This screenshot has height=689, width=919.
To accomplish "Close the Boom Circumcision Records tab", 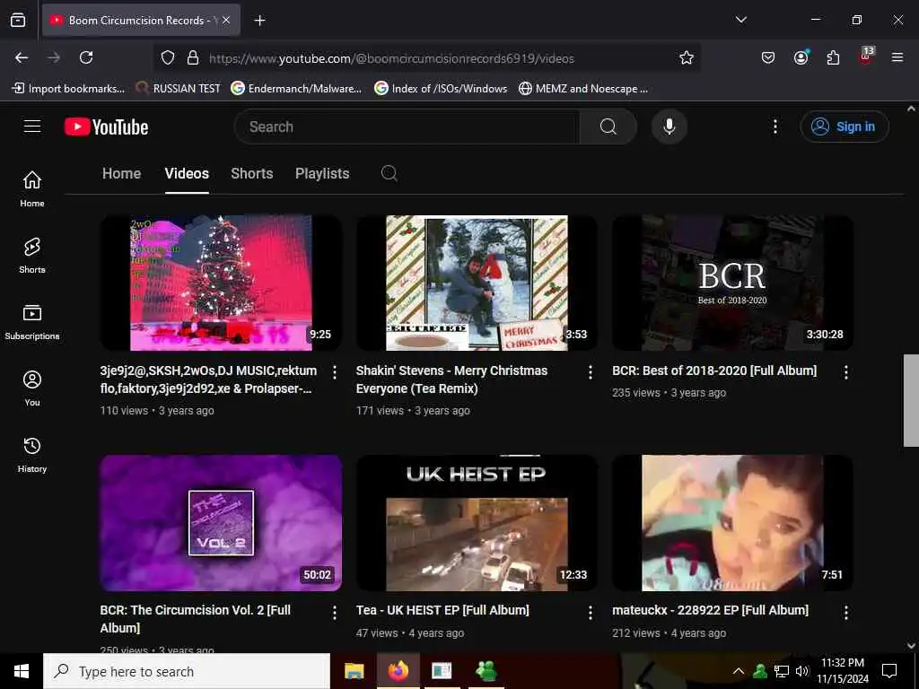I will tap(226, 20).
